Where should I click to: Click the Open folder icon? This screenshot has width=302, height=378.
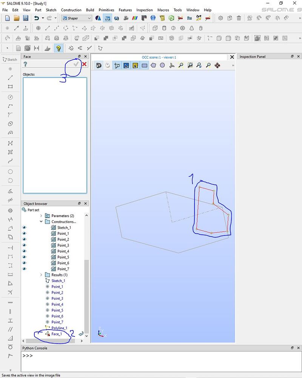click(16, 18)
